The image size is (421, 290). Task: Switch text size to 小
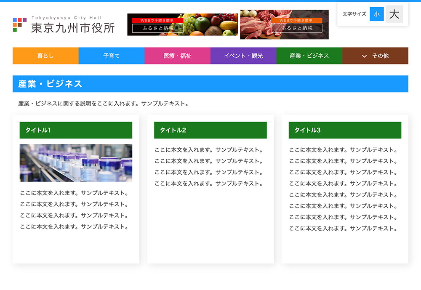(376, 14)
